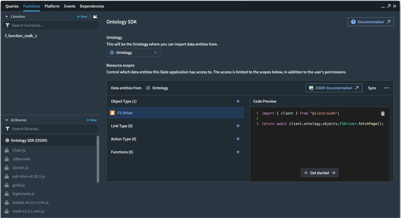Click the d3.min.js lock icon

tap(6, 168)
